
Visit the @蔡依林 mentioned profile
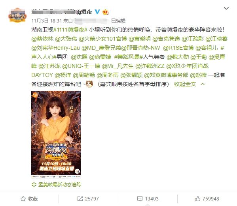tap(42, 39)
